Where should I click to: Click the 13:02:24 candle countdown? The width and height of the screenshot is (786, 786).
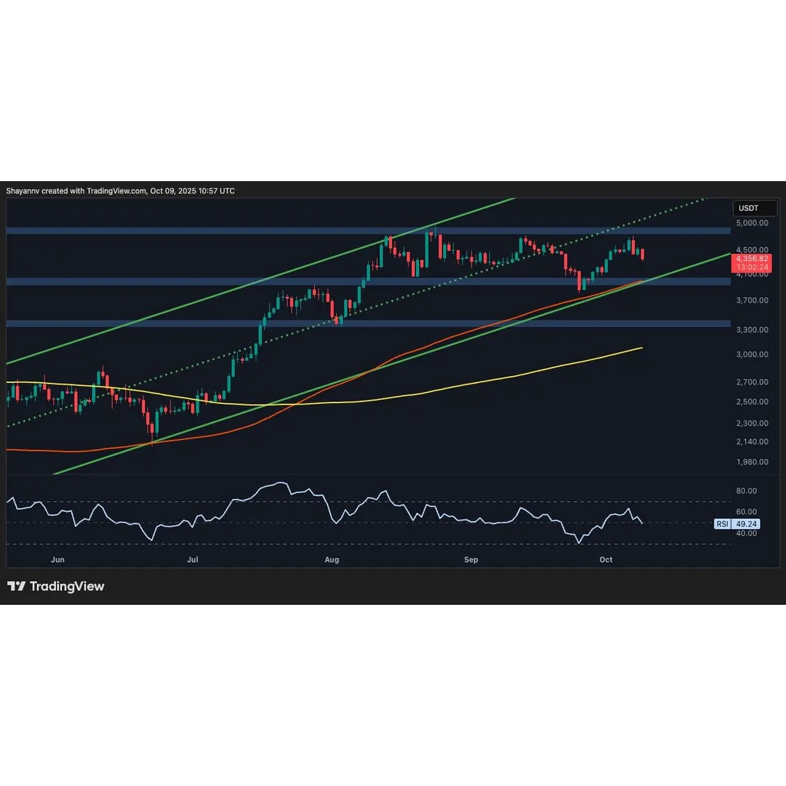pyautogui.click(x=751, y=267)
